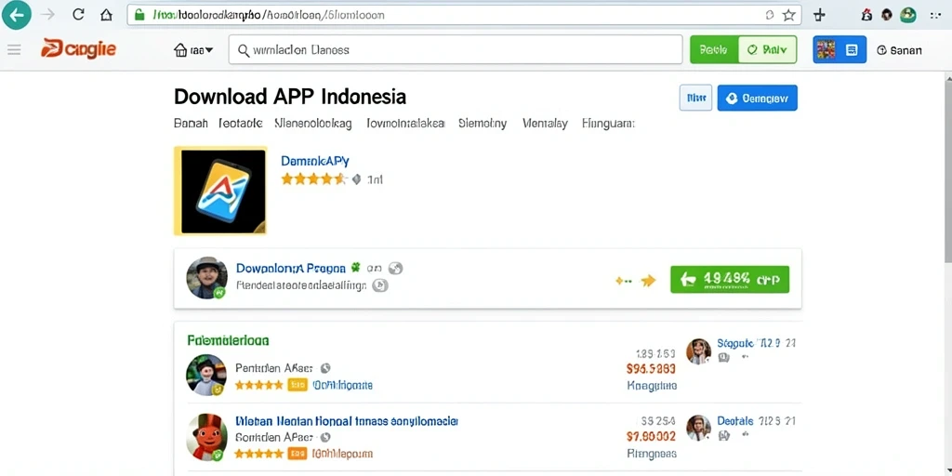
Task: Select the second tab under the title
Action: (241, 124)
